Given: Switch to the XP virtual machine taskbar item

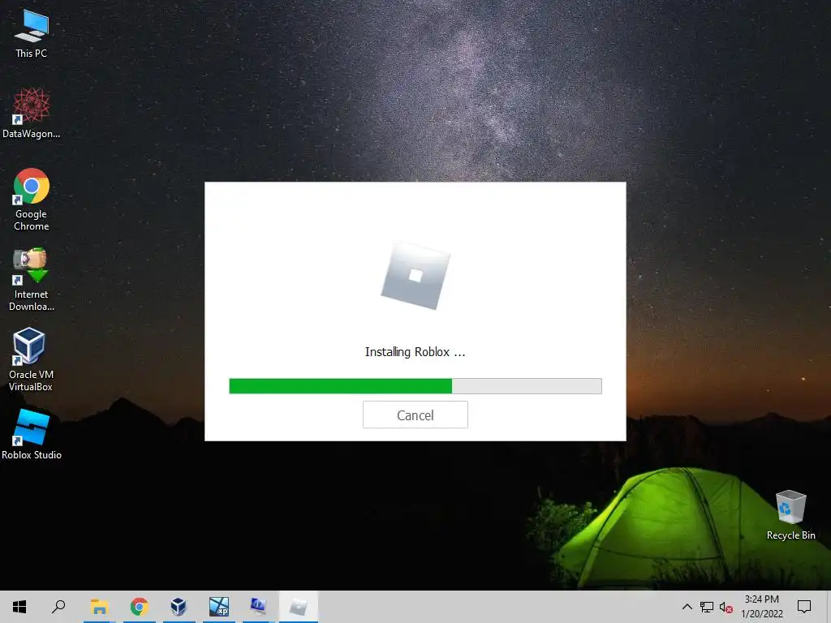Looking at the screenshot, I should [219, 607].
